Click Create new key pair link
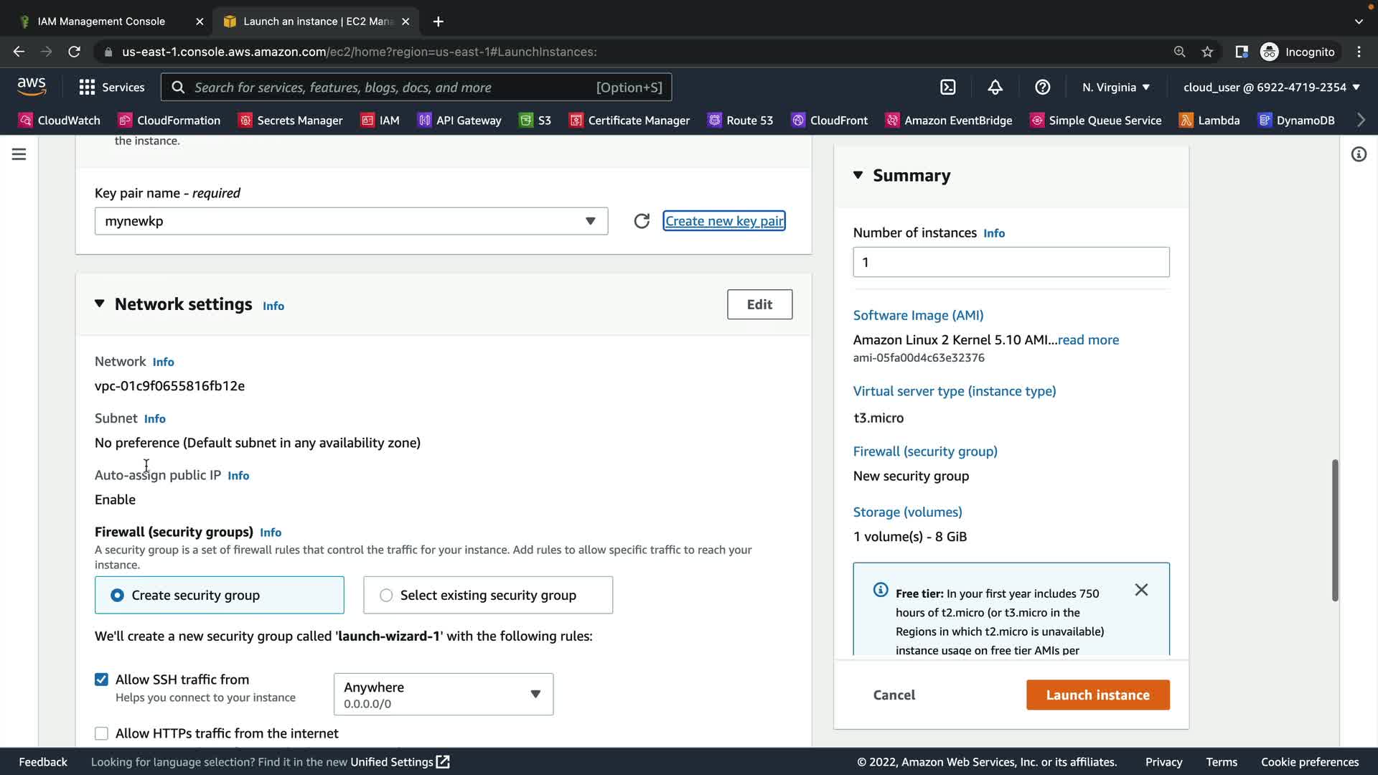1378x775 pixels. (723, 221)
